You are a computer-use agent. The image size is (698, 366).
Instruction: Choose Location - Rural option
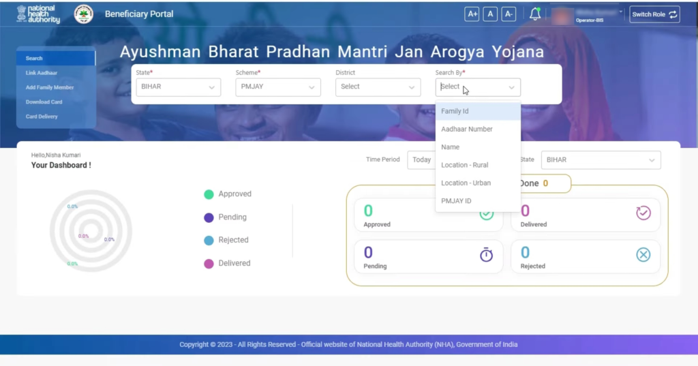(x=478, y=165)
